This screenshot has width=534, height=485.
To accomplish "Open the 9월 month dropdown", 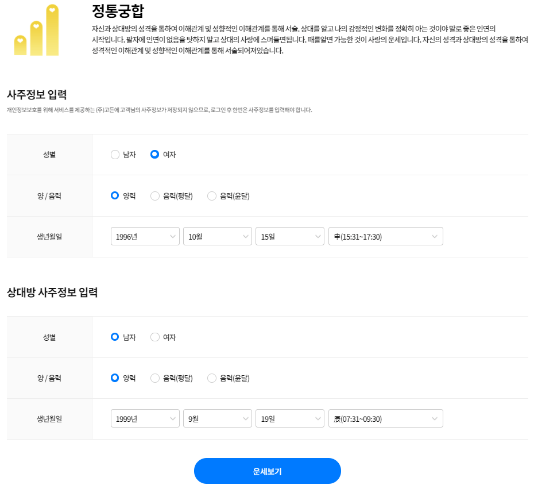I will coord(217,418).
